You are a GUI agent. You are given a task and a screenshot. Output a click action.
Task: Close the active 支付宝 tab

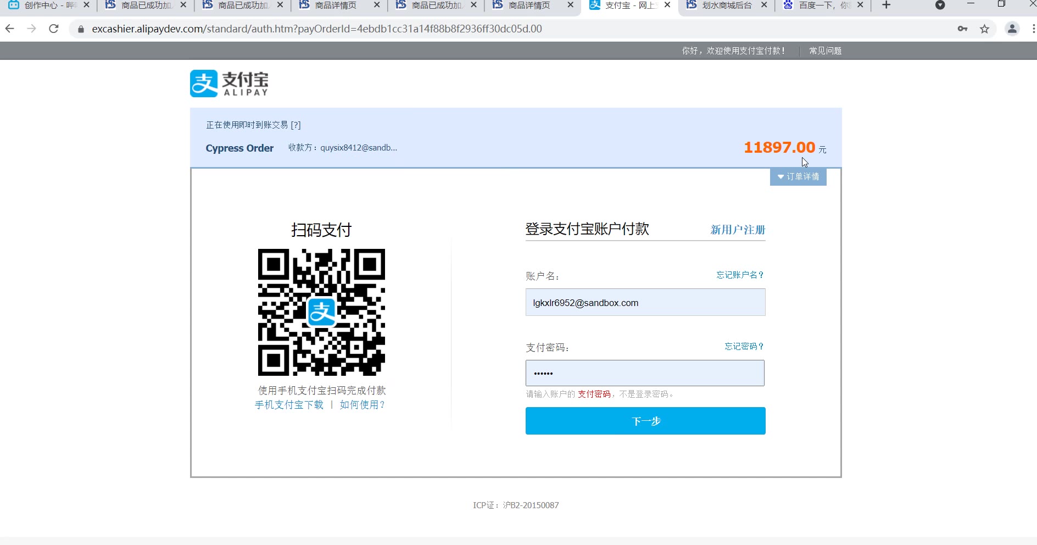667,5
